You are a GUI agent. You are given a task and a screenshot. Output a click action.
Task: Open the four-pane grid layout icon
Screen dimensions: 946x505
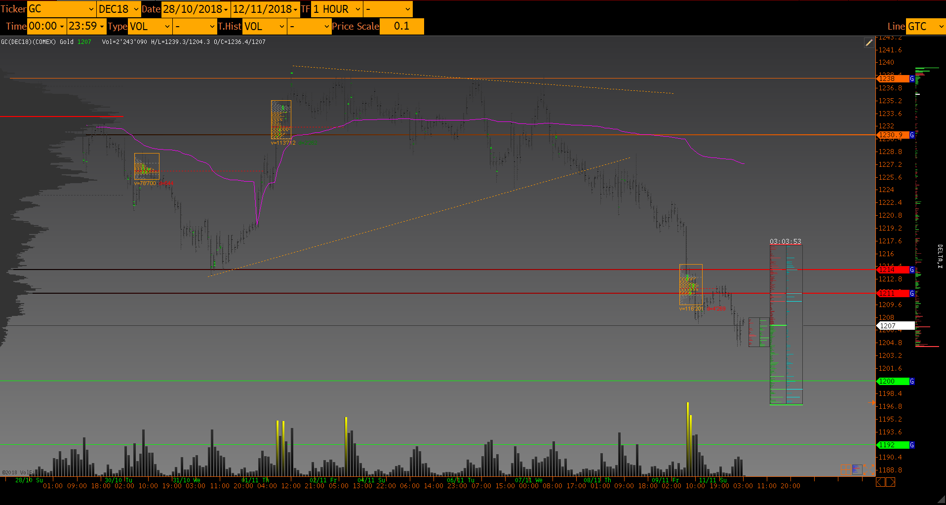pyautogui.click(x=846, y=469)
